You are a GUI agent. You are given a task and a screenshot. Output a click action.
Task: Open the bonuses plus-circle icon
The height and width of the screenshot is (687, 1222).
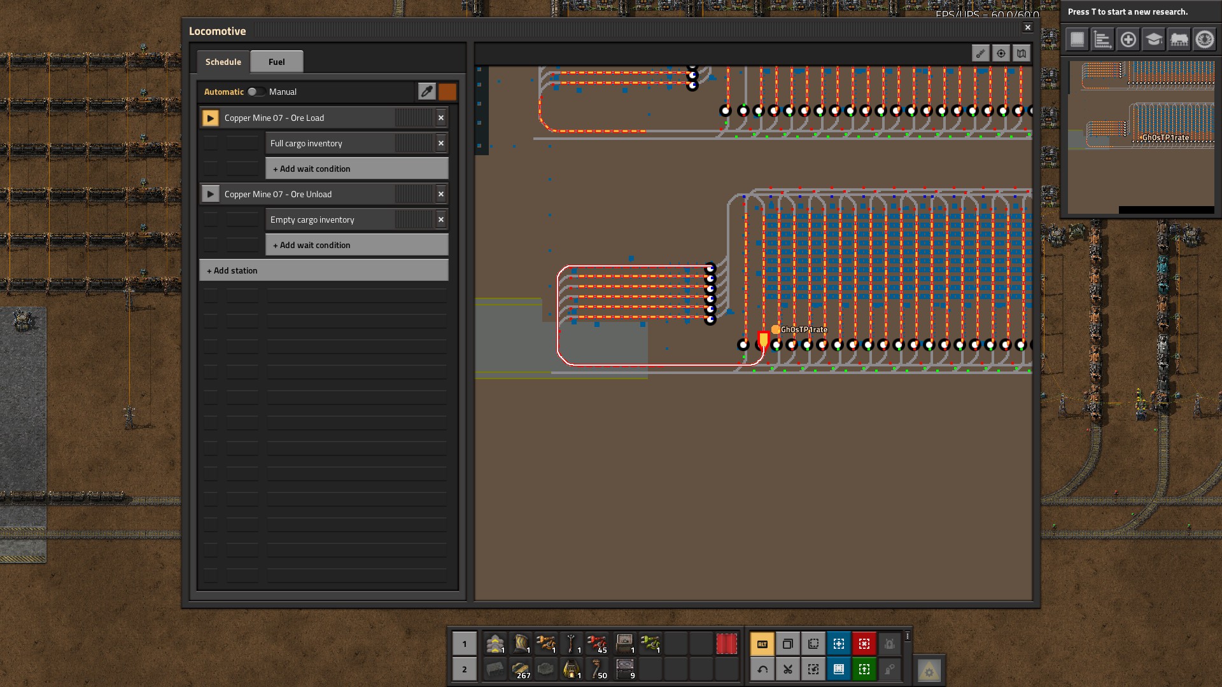click(1128, 39)
